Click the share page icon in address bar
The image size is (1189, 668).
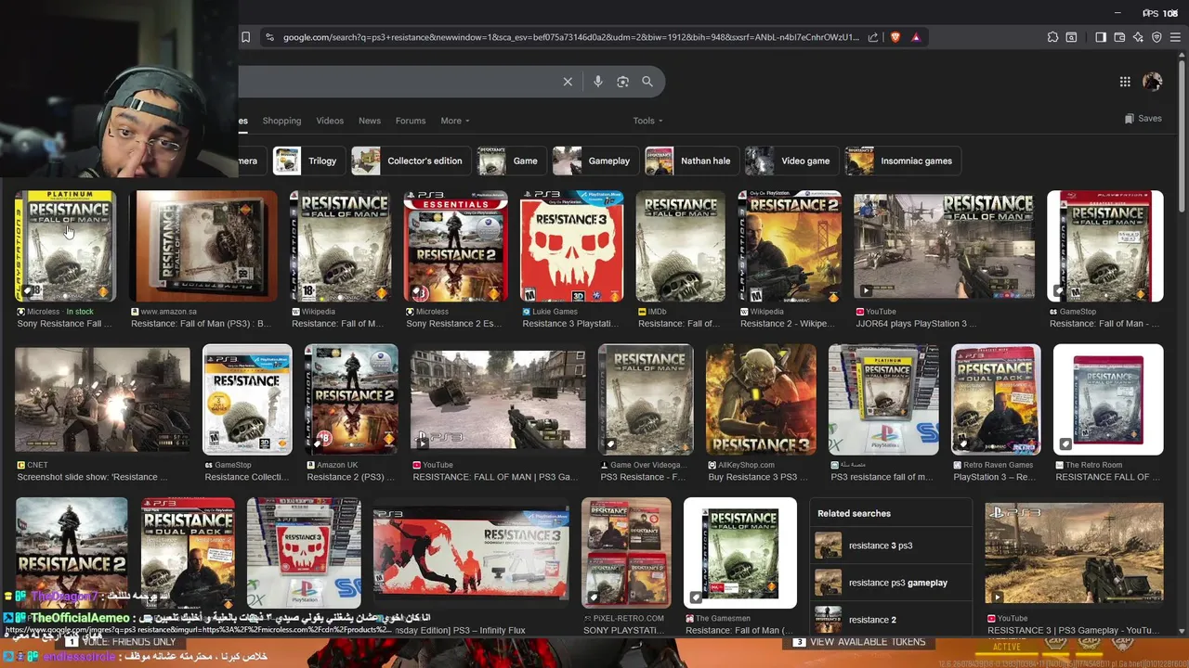(873, 37)
